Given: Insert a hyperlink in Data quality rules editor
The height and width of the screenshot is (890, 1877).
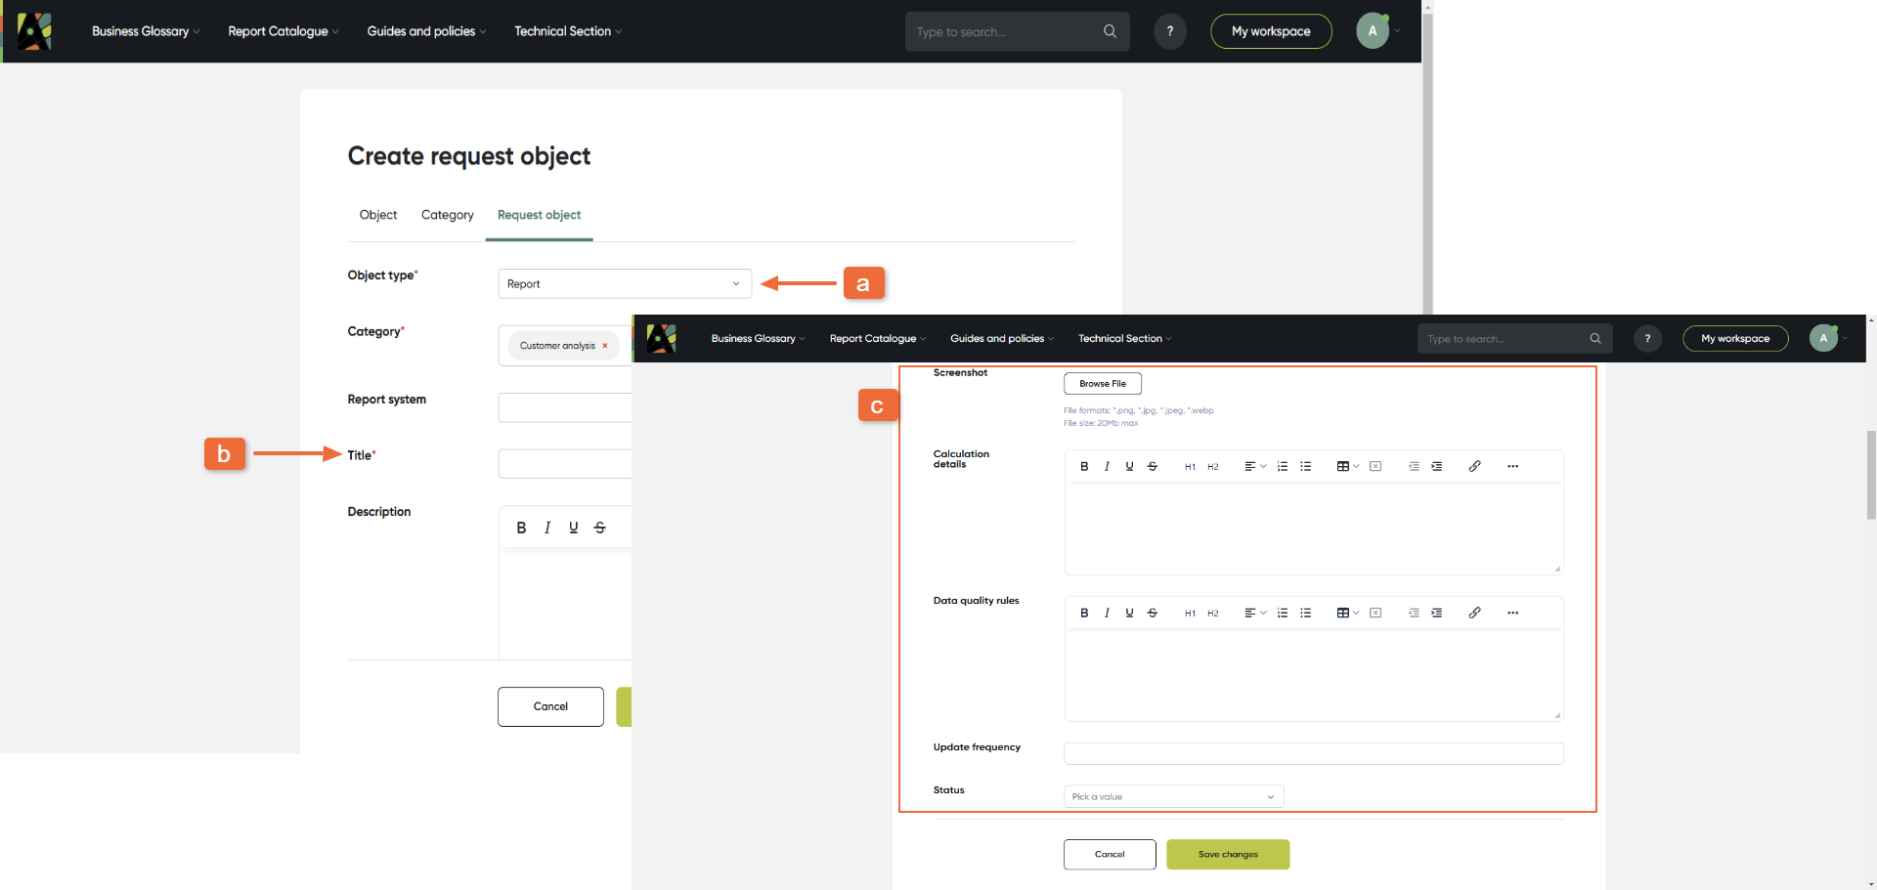Looking at the screenshot, I should pos(1475,613).
